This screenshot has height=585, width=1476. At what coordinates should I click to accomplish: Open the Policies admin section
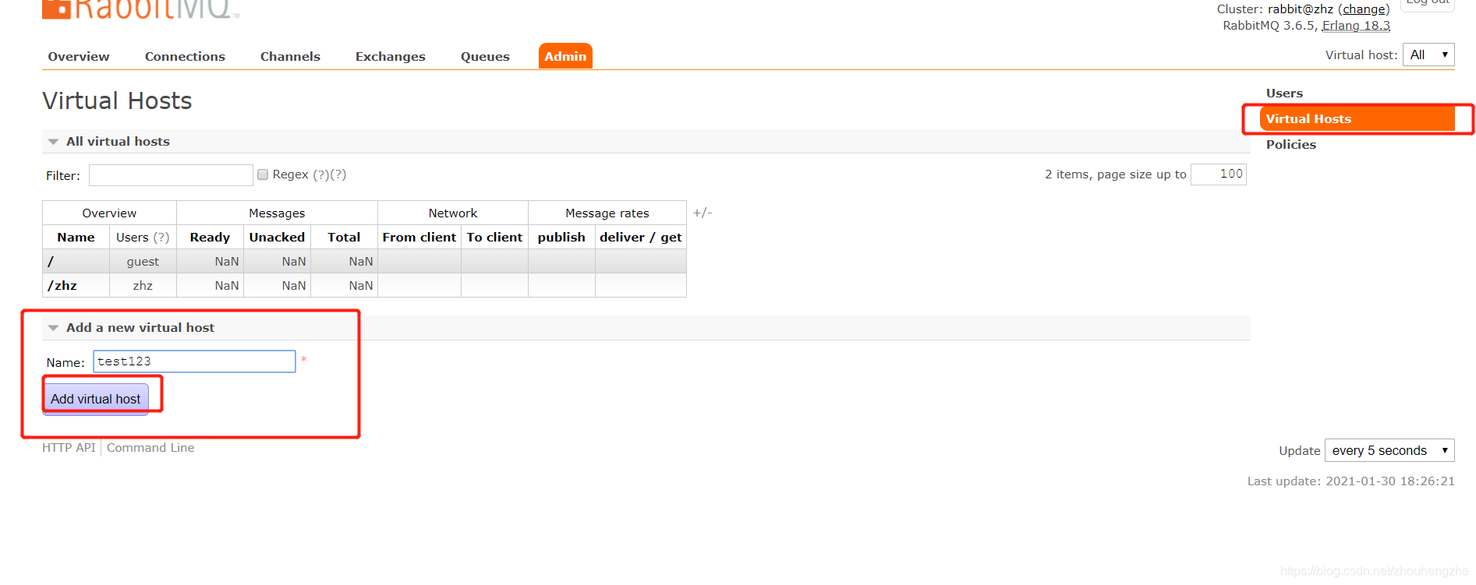point(1290,144)
